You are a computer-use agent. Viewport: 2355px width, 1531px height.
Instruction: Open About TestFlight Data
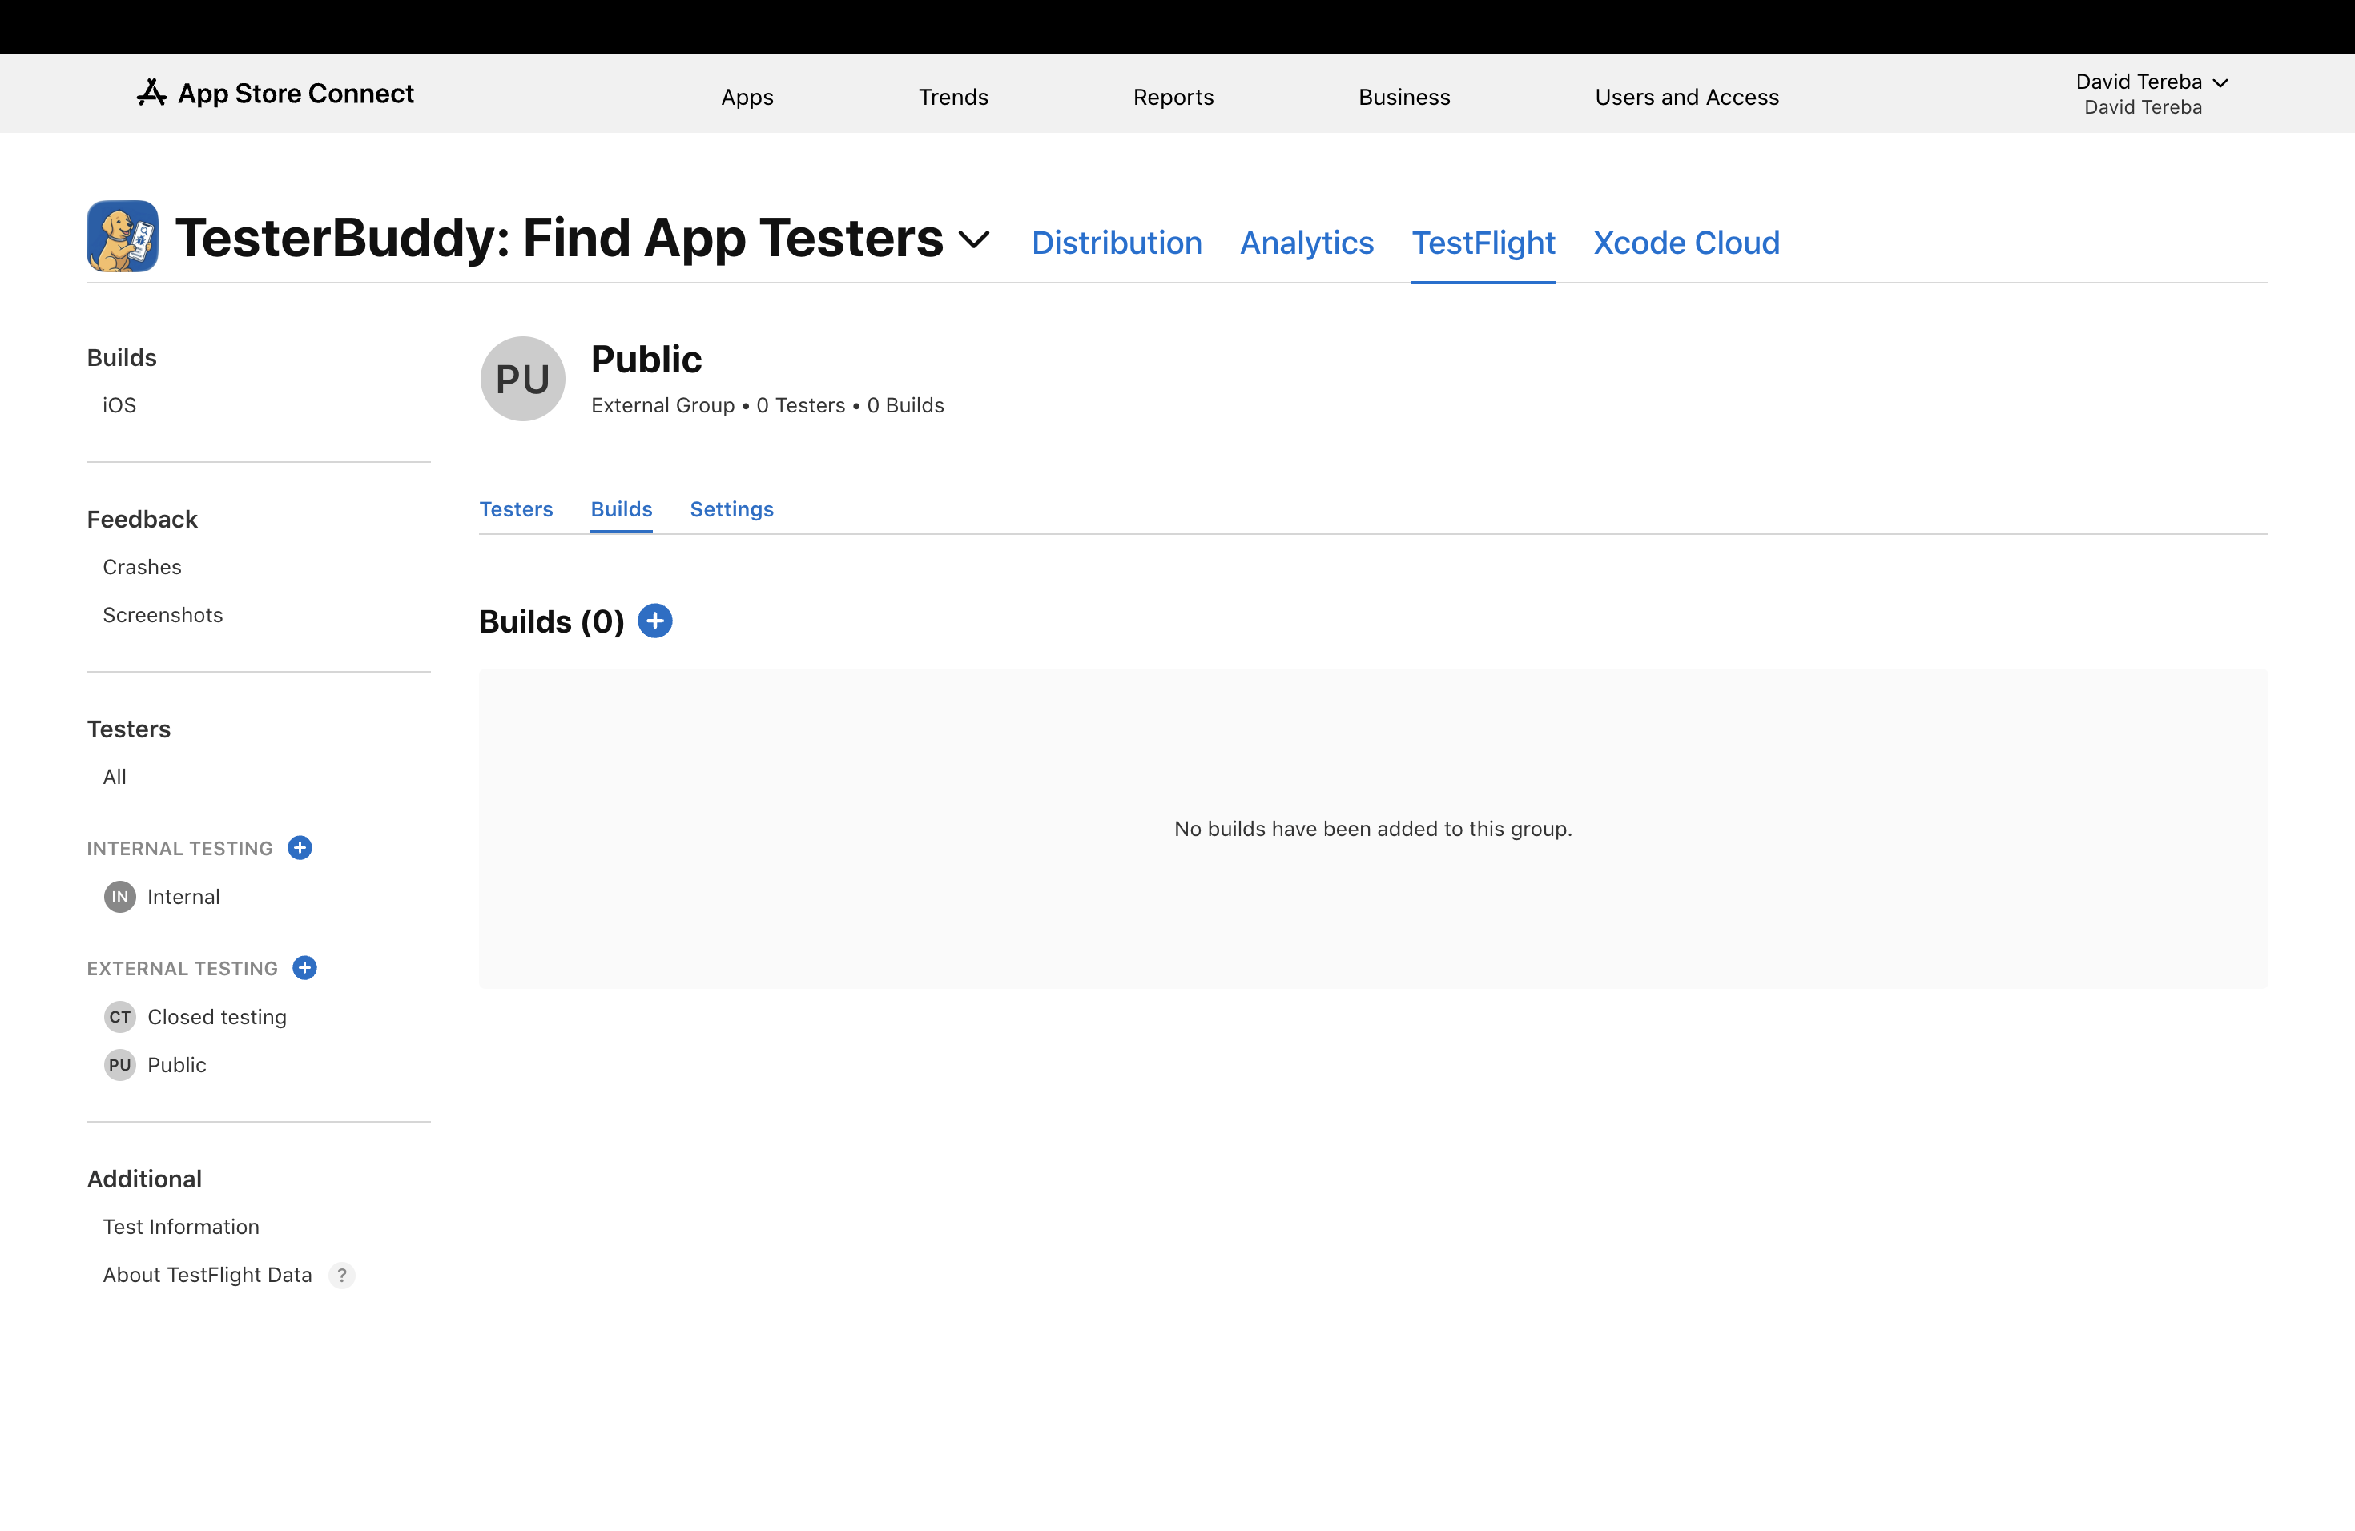[x=207, y=1275]
